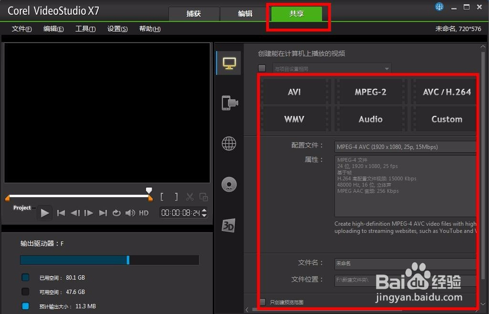This screenshot has height=314, width=489.
Task: Switch to the 共享 (Share) tab
Action: coord(296,14)
